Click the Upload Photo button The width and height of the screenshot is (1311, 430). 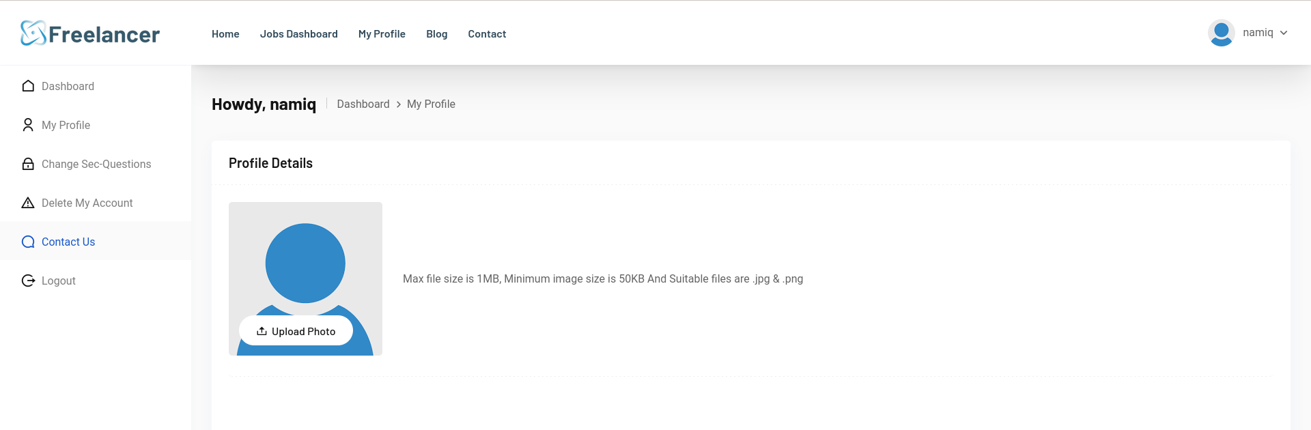click(296, 330)
